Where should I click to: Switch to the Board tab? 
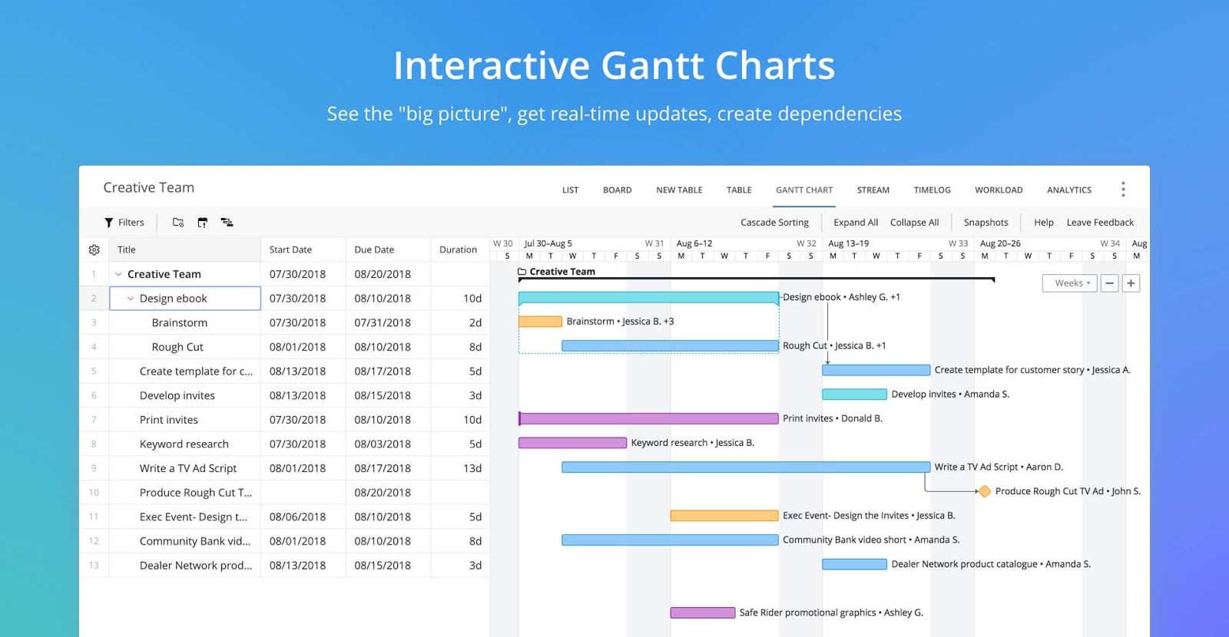pyautogui.click(x=617, y=190)
